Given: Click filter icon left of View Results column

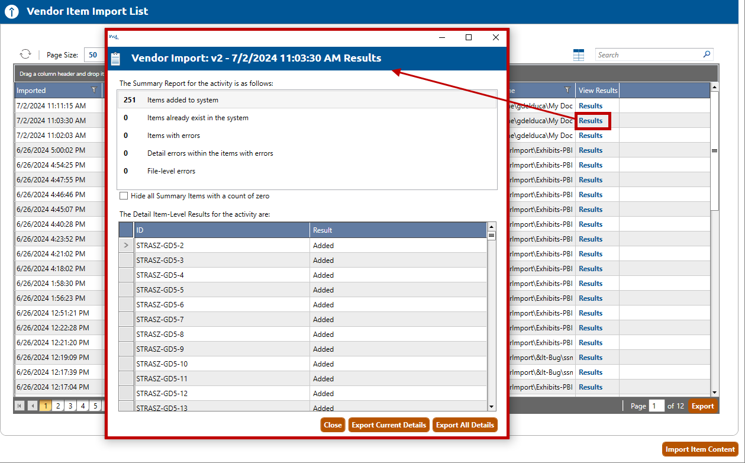Looking at the screenshot, I should pyautogui.click(x=567, y=91).
